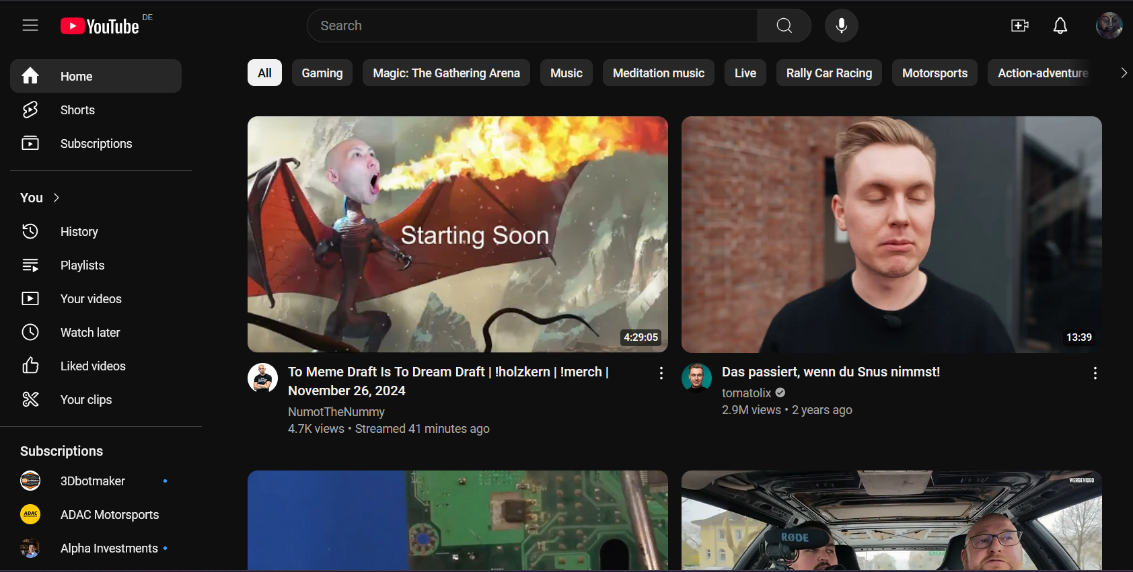The width and height of the screenshot is (1133, 572).
Task: Click the Search input field
Action: pos(533,26)
